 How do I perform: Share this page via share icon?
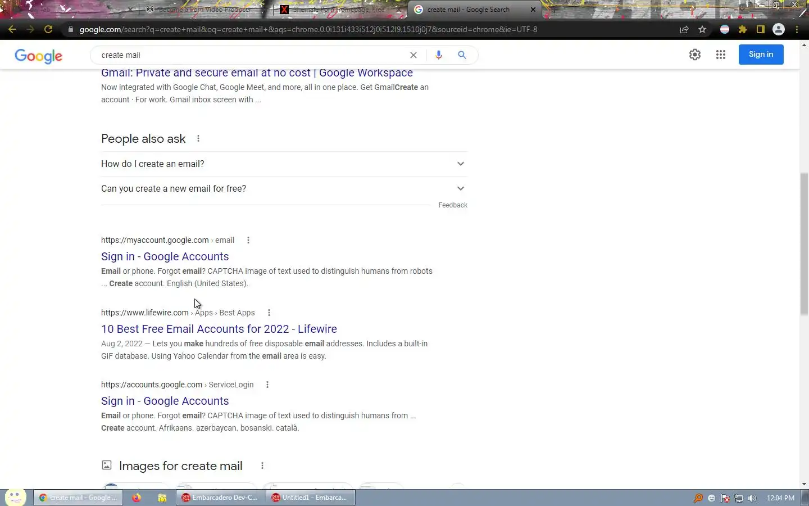(684, 29)
